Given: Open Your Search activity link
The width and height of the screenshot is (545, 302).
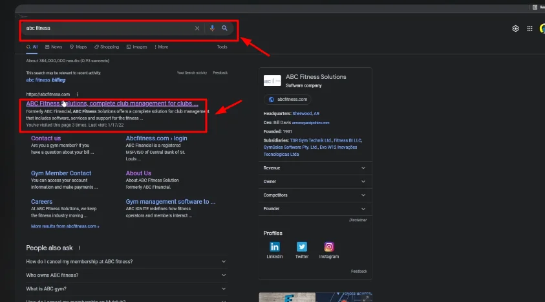Looking at the screenshot, I should tap(192, 73).
